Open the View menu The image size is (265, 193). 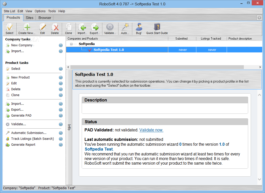(29, 11)
